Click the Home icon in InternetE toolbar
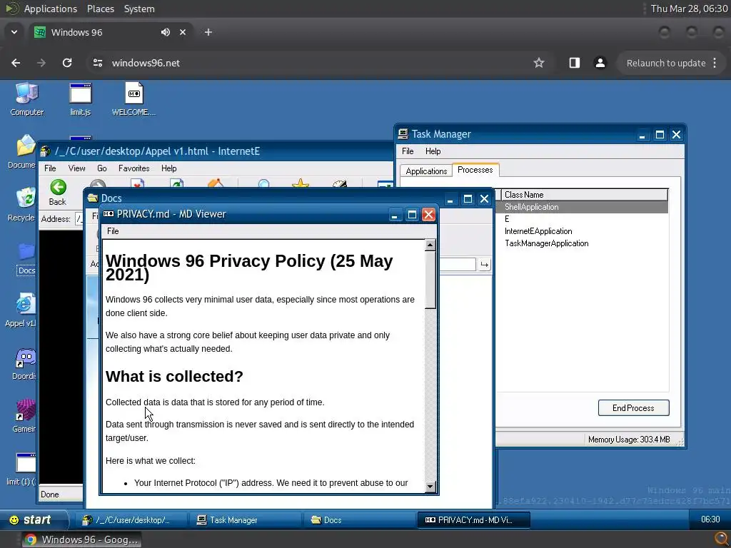 [x=216, y=183]
